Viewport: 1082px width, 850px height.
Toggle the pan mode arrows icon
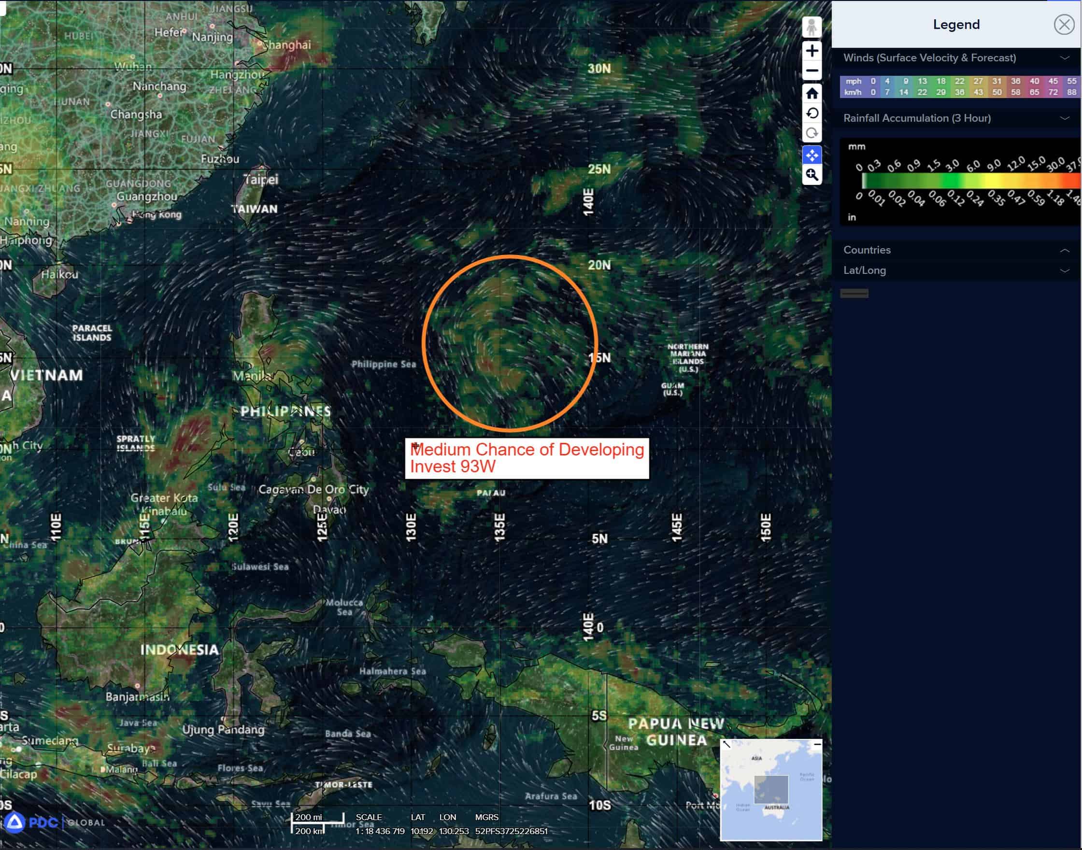812,155
